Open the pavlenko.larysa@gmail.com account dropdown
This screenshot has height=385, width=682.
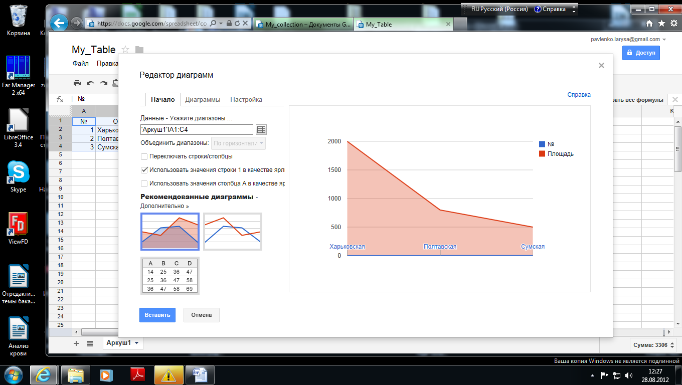click(x=629, y=39)
